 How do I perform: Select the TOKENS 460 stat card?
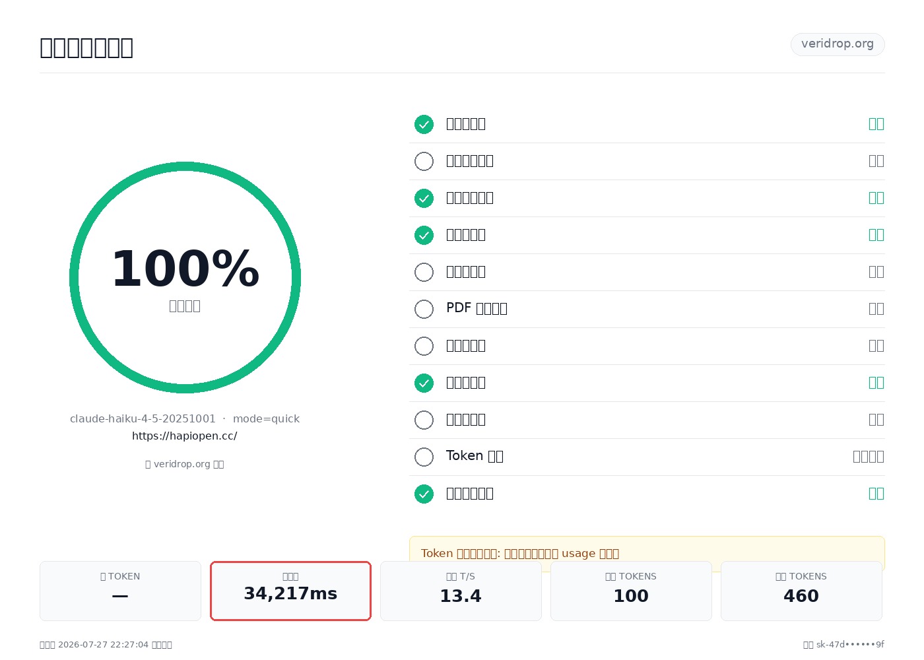[801, 591]
